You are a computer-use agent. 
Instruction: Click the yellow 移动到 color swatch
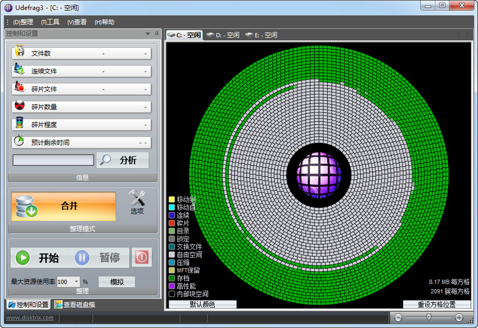point(172,199)
